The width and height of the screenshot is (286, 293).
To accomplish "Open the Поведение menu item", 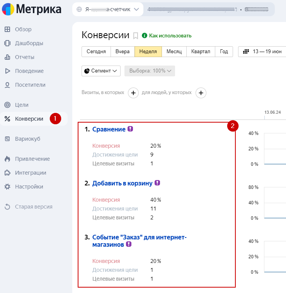I will 29,71.
